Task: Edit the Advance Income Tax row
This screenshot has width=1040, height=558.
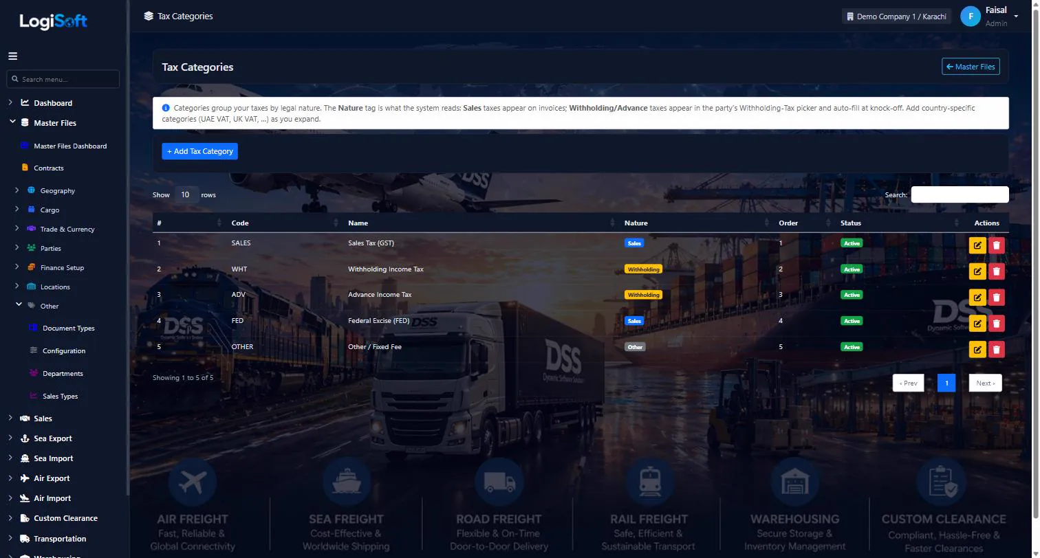Action: (977, 298)
